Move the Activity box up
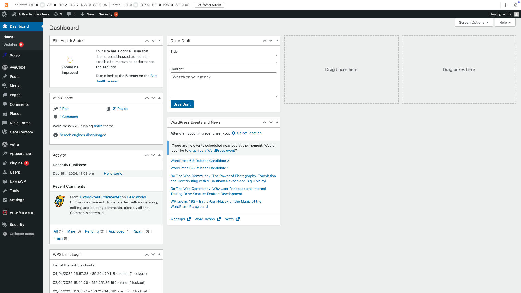This screenshot has width=521, height=293. click(147, 155)
